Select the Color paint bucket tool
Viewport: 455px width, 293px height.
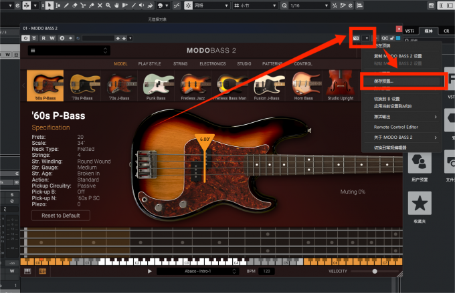(150, 5)
